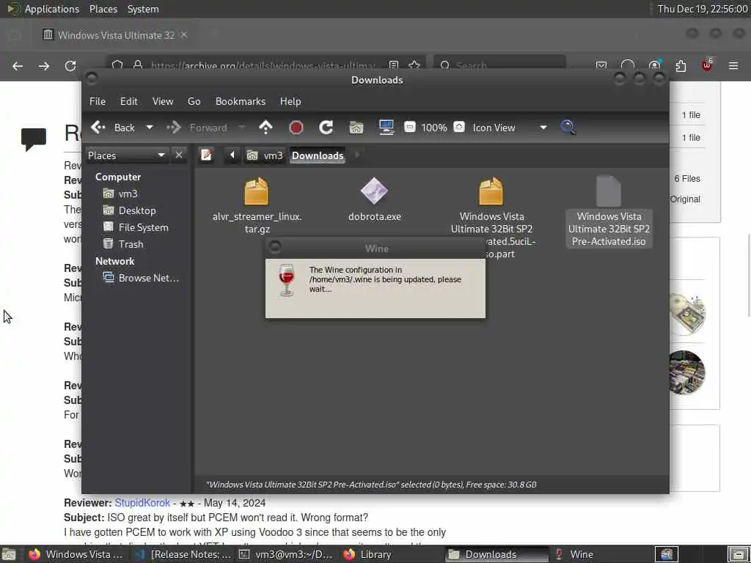Switch to Release Notes taskbar item
The height and width of the screenshot is (563, 751).
click(183, 554)
